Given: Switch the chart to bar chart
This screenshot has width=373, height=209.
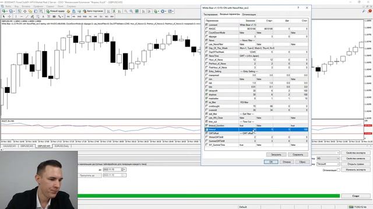Looking at the screenshot, I should (x=108, y=11).
